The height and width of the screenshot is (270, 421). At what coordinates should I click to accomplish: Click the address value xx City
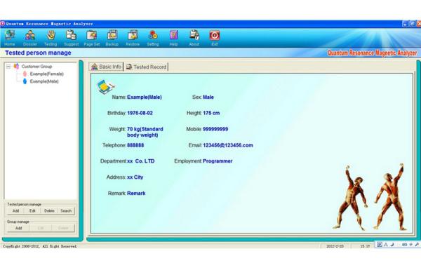click(135, 177)
